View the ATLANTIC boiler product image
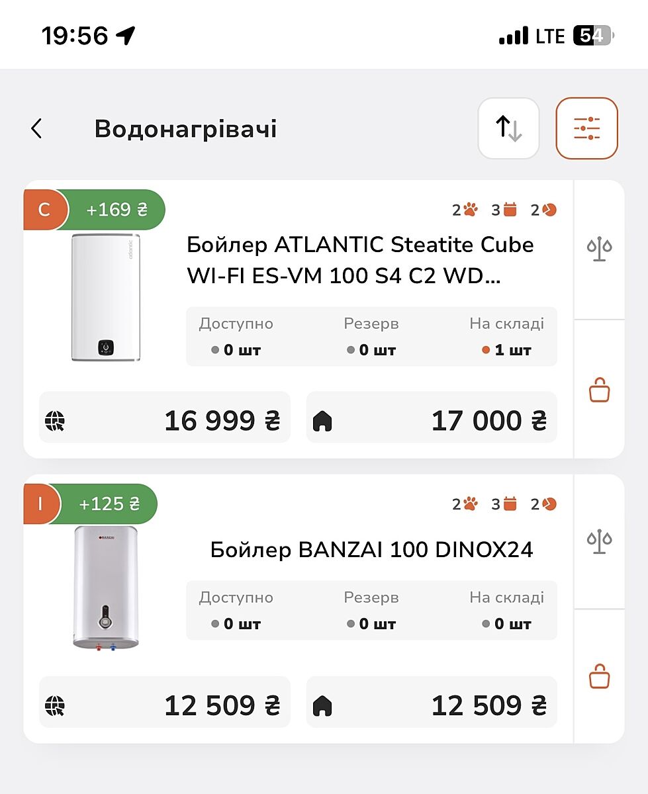 coord(106,298)
